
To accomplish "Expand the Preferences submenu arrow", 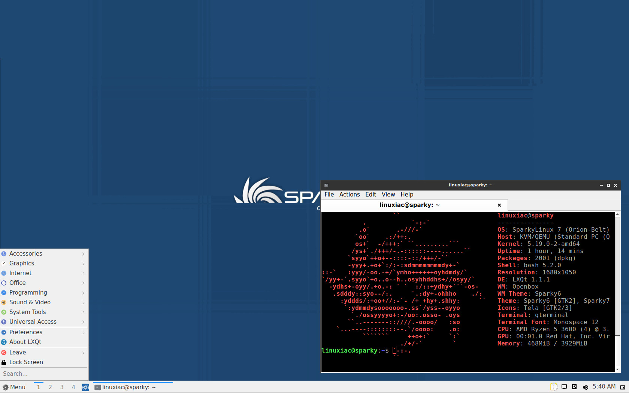I will coord(84,332).
